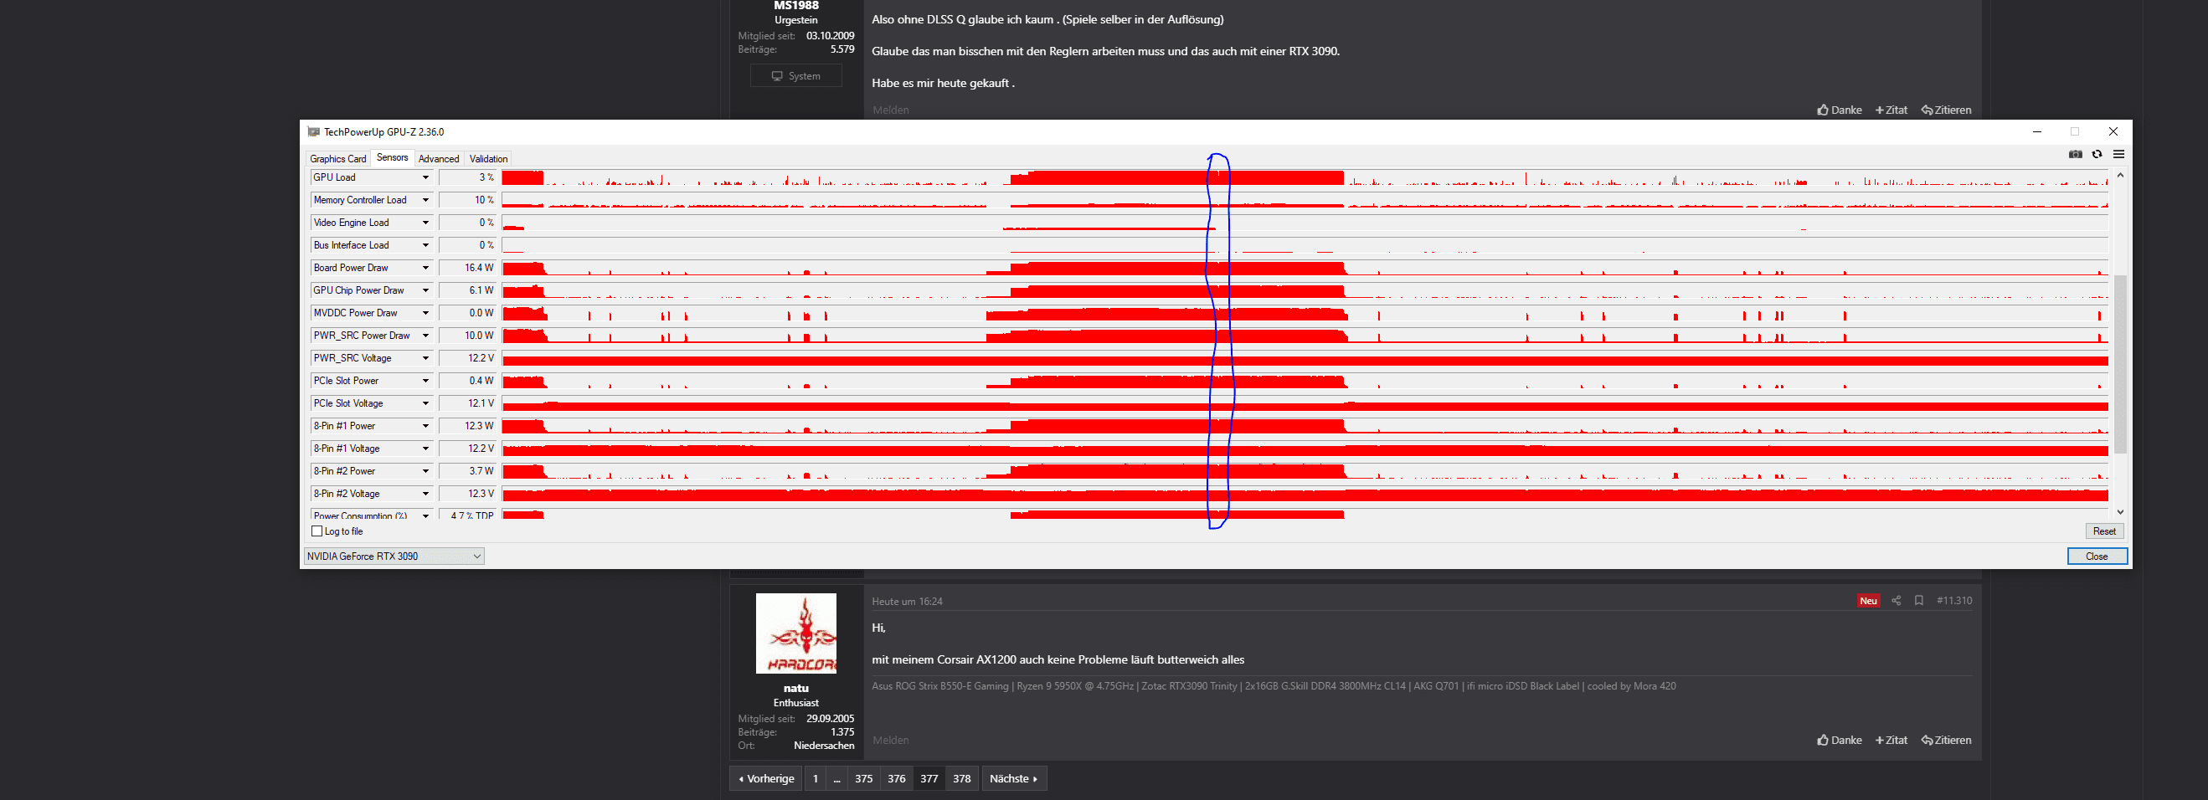Open the 8-Pin #2 Power sensor dropdown
2208x800 pixels.
425,471
